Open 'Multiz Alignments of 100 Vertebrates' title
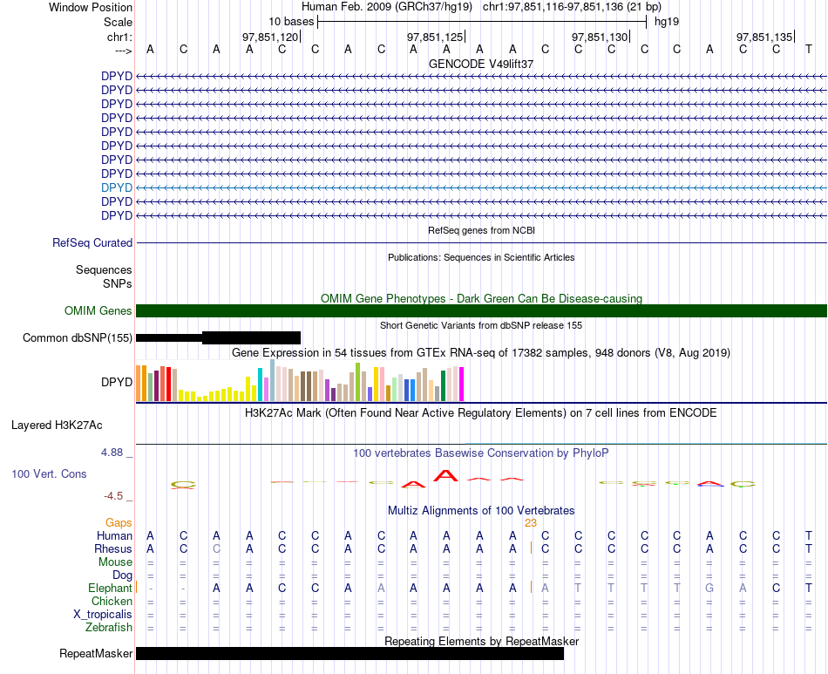 pyautogui.click(x=481, y=511)
